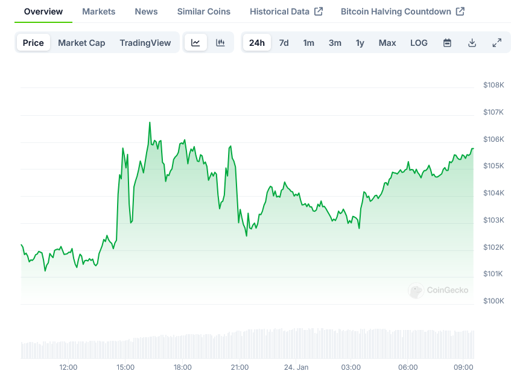The image size is (511, 377).
Task: Open the calendar date range picker
Action: 447,43
